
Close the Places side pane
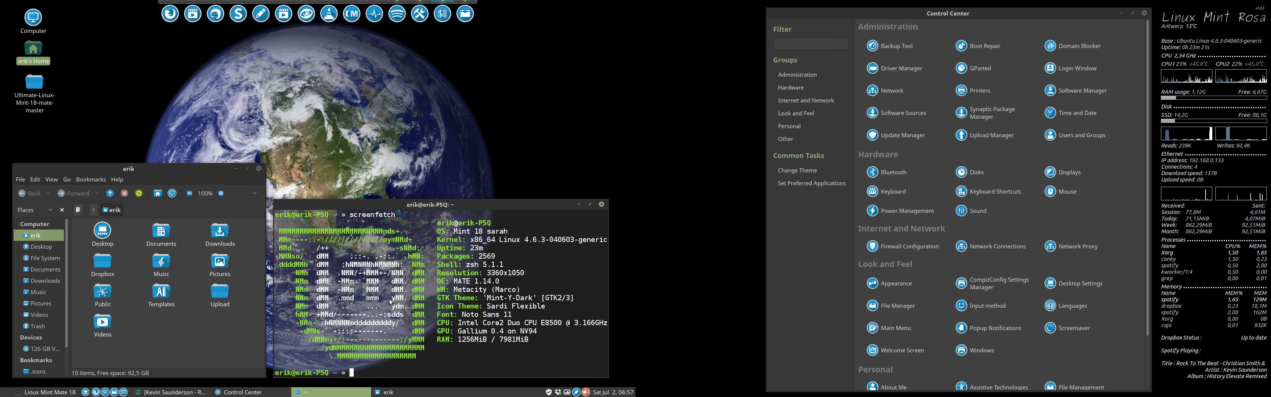click(62, 210)
